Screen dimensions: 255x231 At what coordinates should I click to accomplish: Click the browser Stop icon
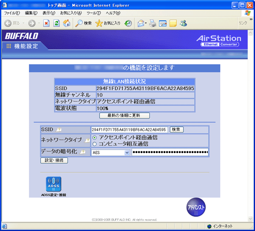(x=46, y=23)
